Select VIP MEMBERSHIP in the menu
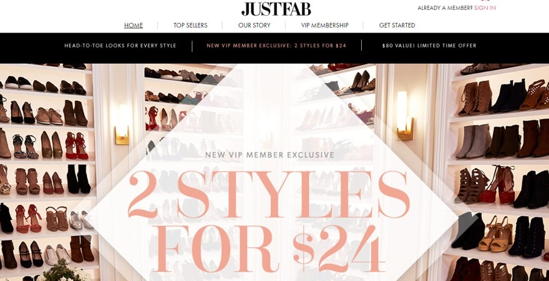 (x=324, y=25)
